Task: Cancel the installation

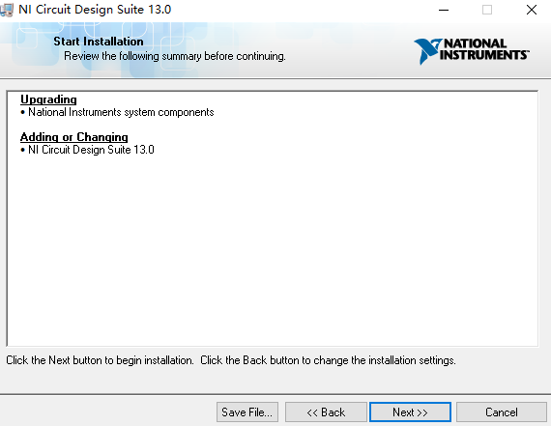Action: point(502,412)
